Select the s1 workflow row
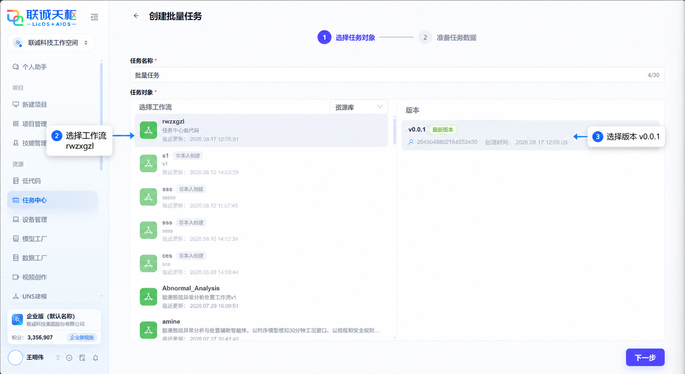Screen dimensions: 685x374 (x=262, y=163)
